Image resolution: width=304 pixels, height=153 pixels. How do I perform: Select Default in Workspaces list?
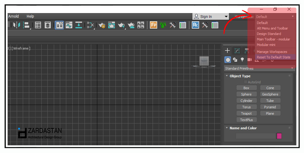(x=262, y=23)
